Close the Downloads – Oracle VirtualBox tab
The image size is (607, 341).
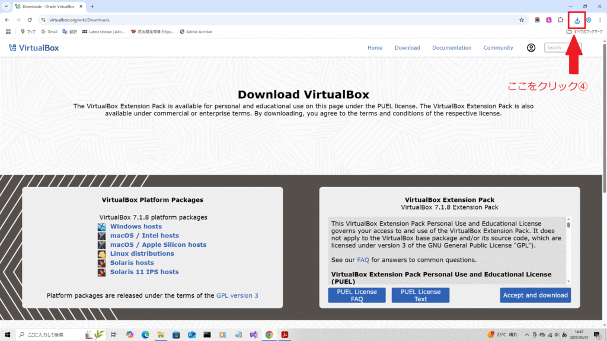pyautogui.click(x=81, y=7)
